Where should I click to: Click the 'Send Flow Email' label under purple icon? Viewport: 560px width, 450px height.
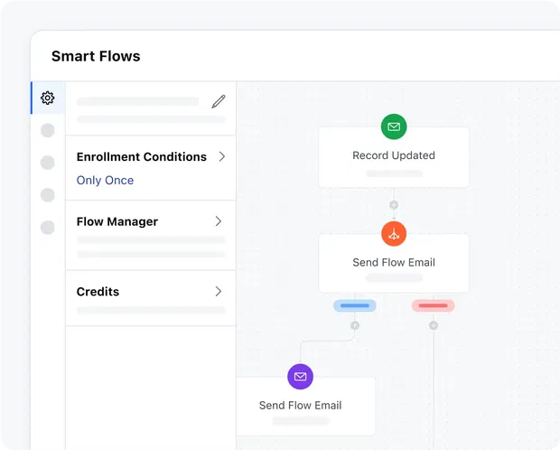click(300, 406)
